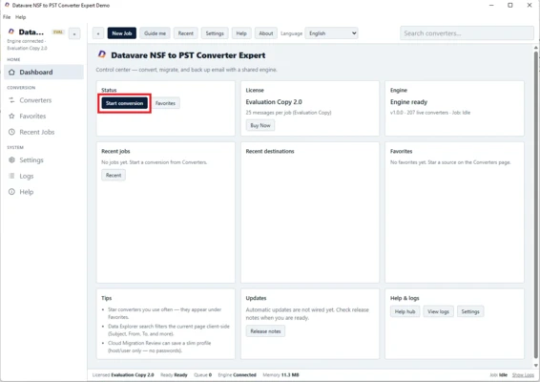Screen dimensions: 540x382
Task: Open Logs list icon in sidebar
Action: pyautogui.click(x=11, y=176)
